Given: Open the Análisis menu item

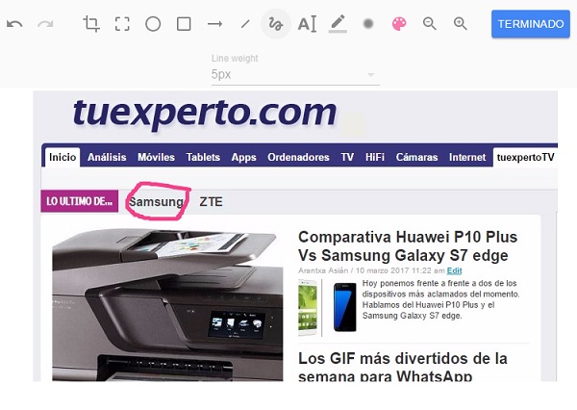Looking at the screenshot, I should (x=107, y=157).
